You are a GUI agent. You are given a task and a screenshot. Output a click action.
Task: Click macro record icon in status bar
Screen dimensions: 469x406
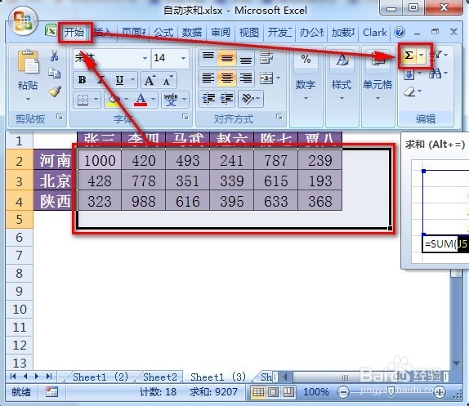51,391
